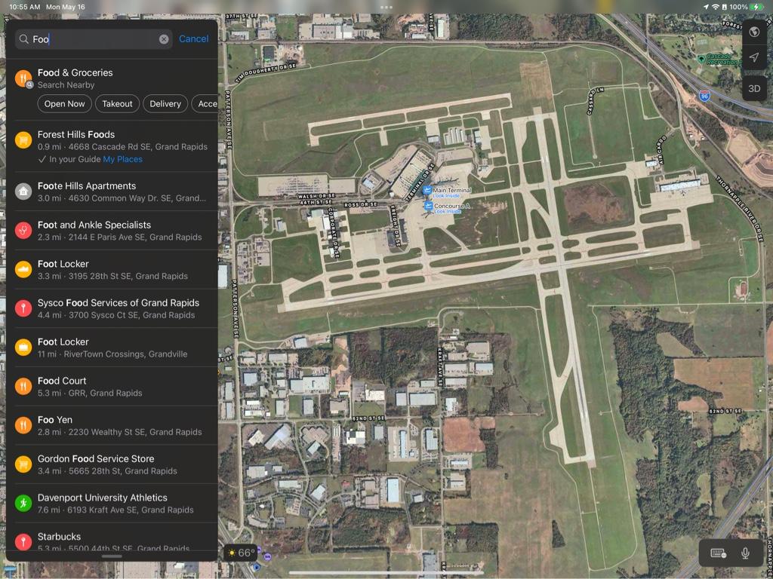773x579 pixels.
Task: Tap the Interstate 96 highway shield
Action: (x=704, y=96)
